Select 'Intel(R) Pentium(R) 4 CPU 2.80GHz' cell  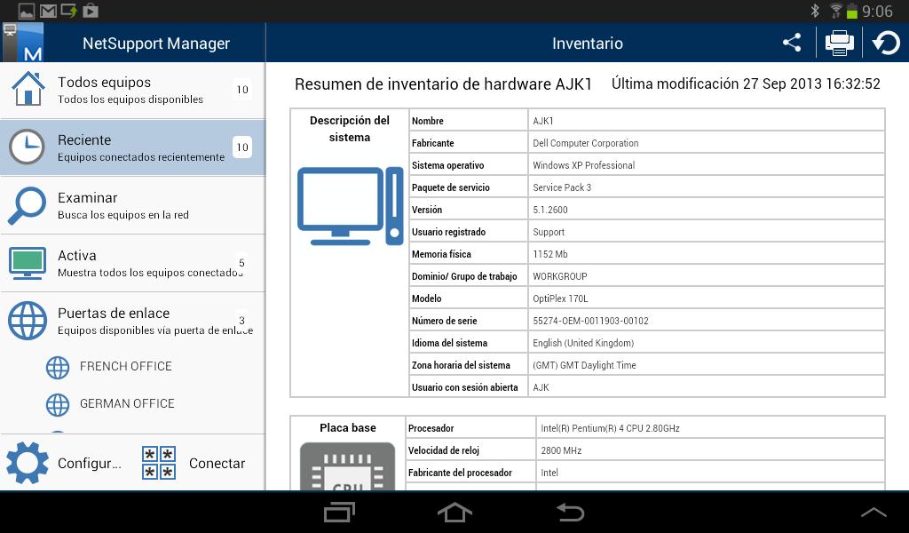[610, 428]
